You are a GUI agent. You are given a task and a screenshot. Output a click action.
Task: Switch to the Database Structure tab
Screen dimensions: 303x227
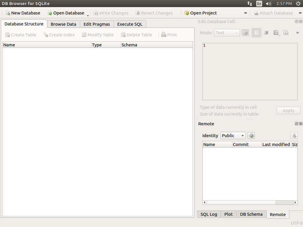pos(24,24)
